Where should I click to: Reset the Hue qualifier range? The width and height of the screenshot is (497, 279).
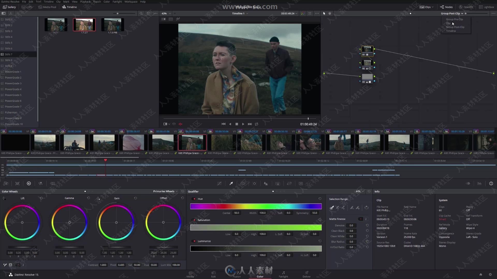click(320, 199)
